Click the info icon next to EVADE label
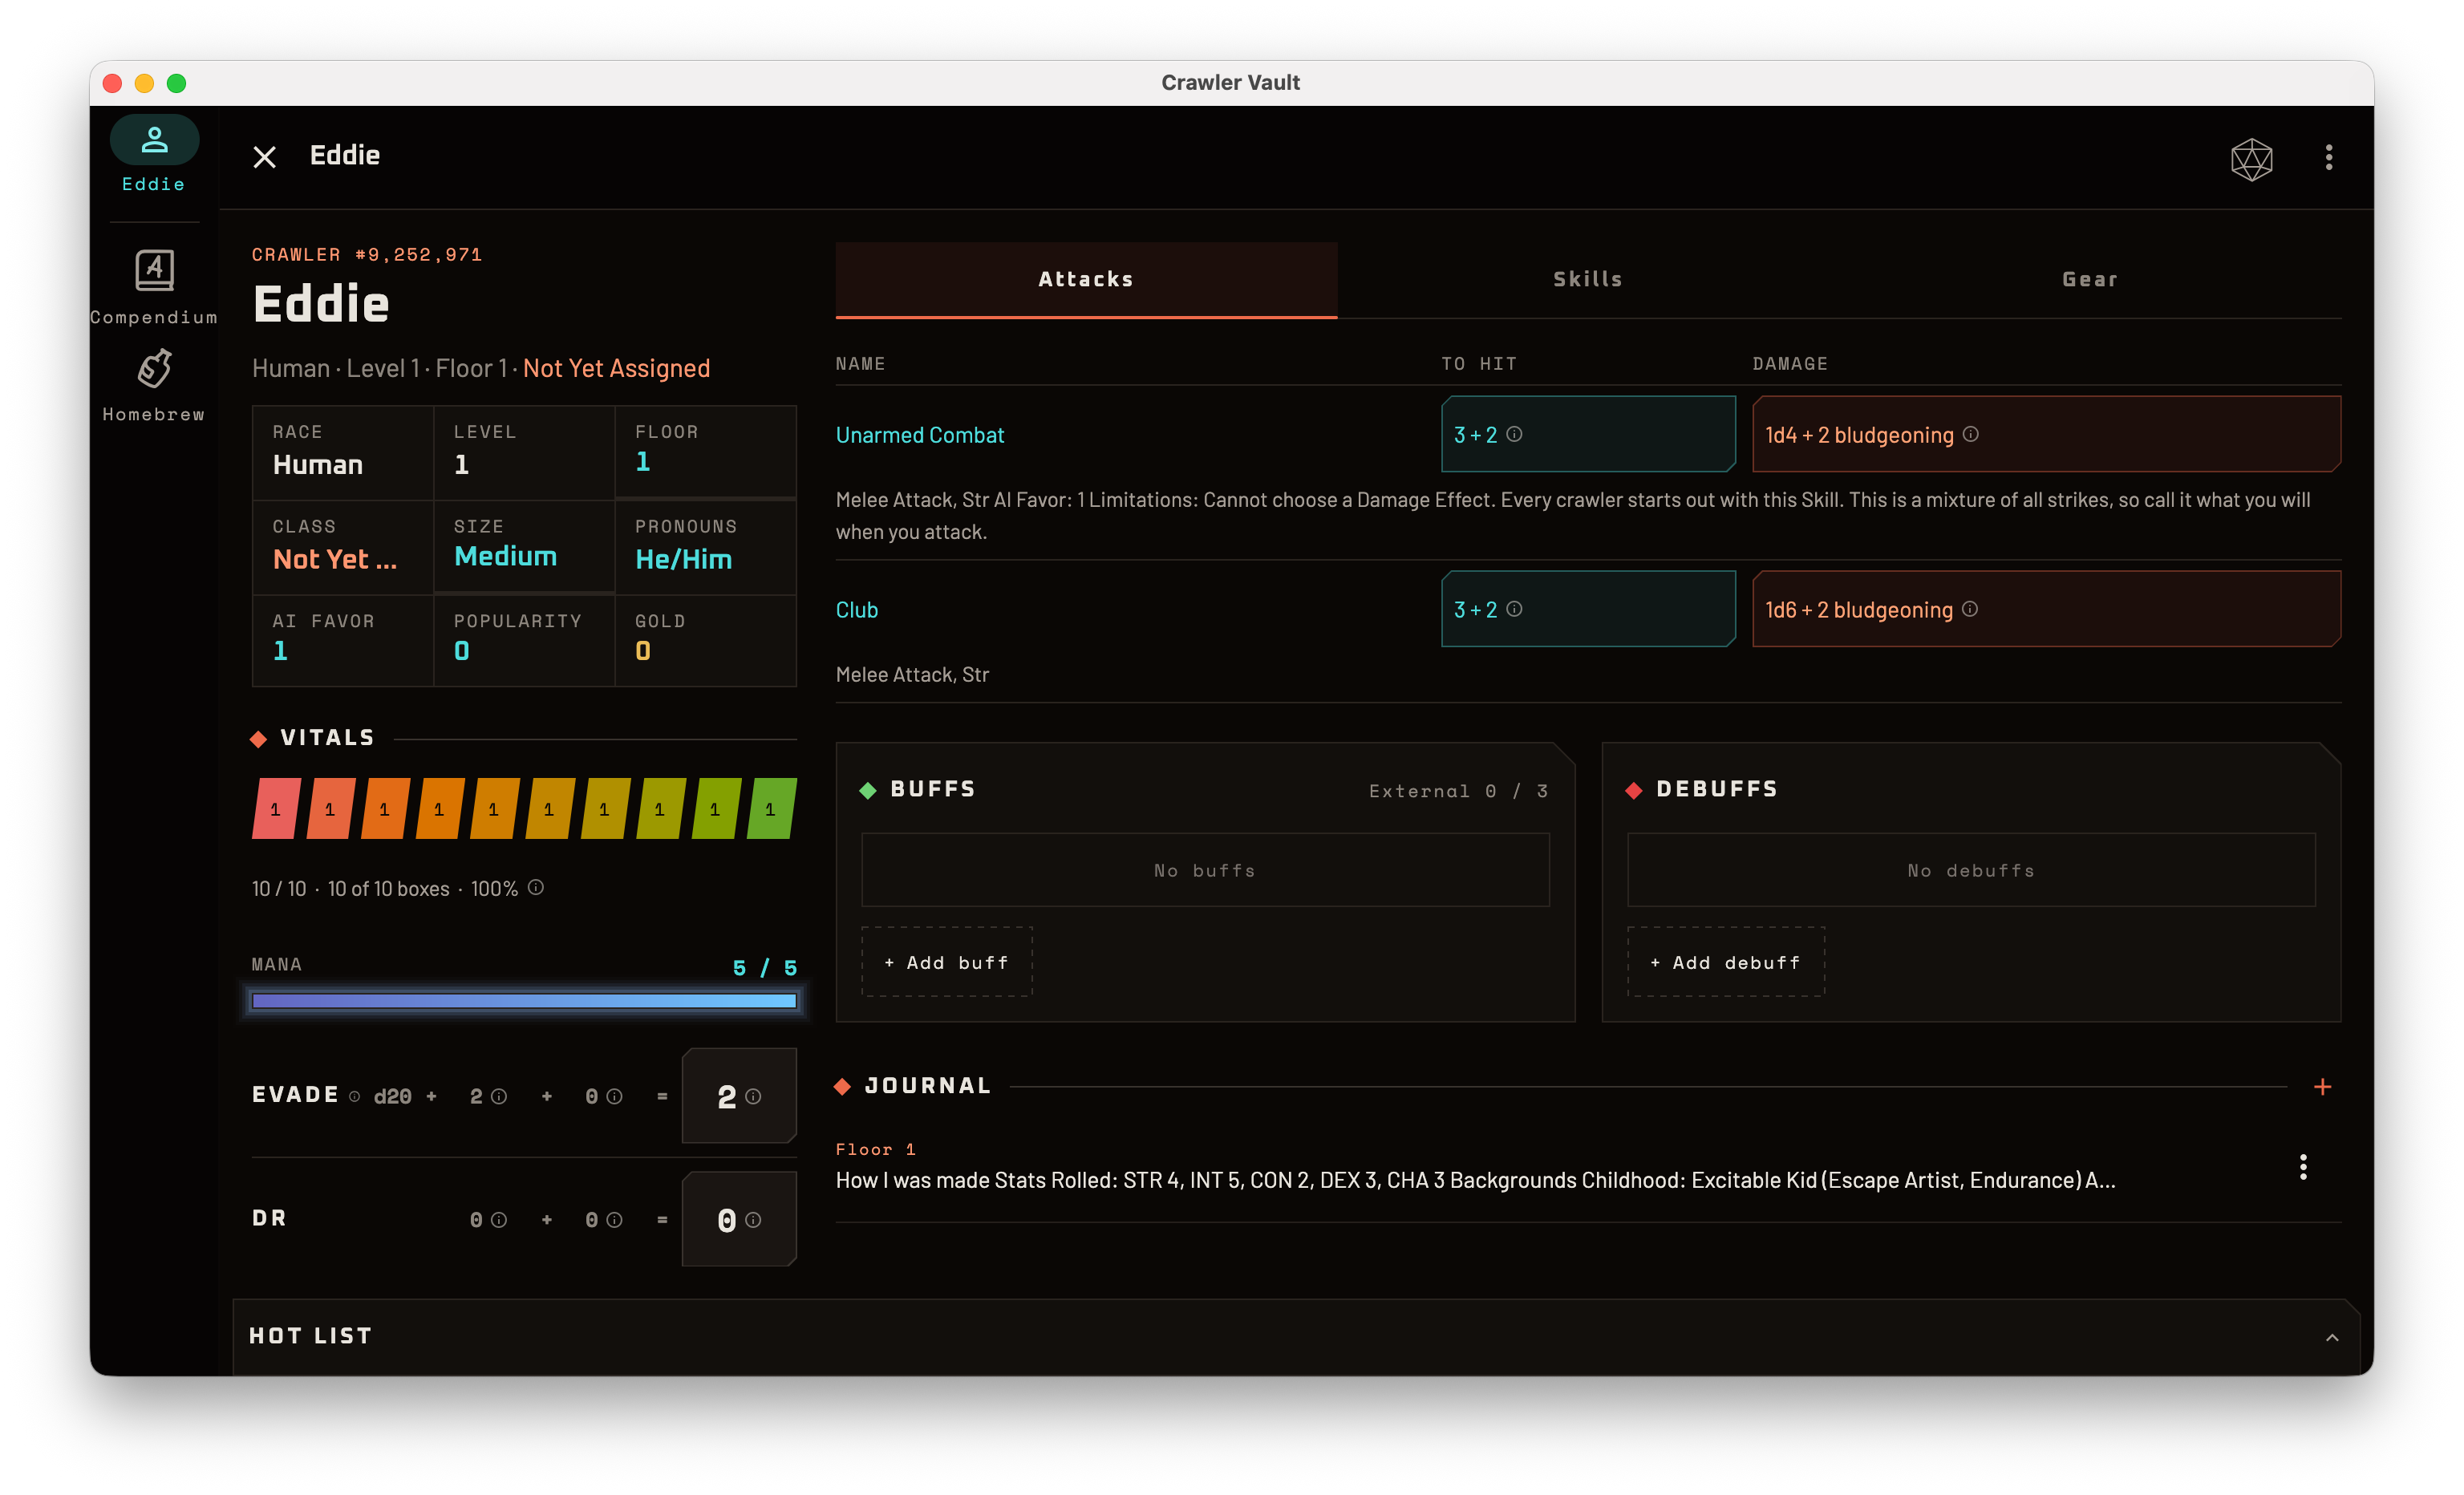This screenshot has width=2464, height=1495. pos(354,1096)
